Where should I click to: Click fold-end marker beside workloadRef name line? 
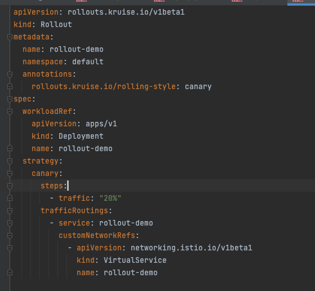click(x=10, y=149)
